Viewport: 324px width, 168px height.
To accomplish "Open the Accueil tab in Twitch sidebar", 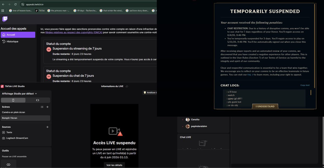I will [18, 35].
